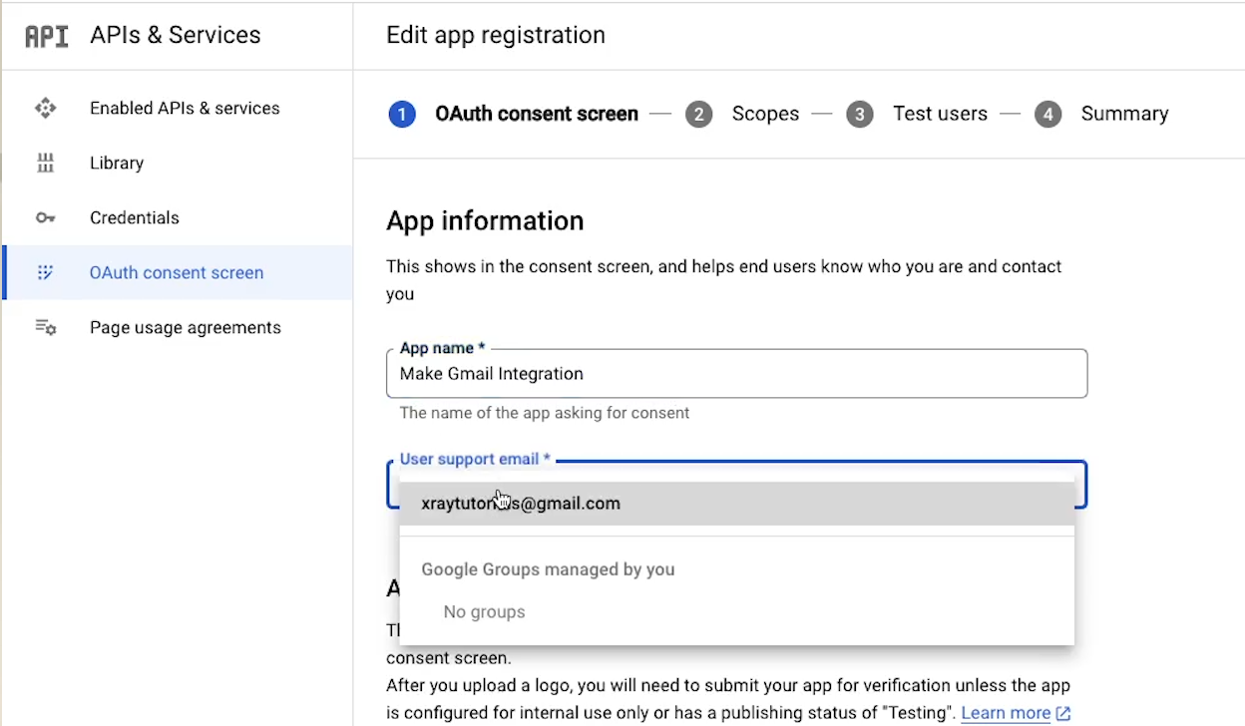
Task: Click the Enabled APIs & services icon
Action: coord(46,109)
